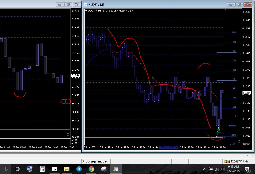This screenshot has width=255, height=174.
Task: Toggle the volume speaker icon in tray
Action: pos(222,169)
